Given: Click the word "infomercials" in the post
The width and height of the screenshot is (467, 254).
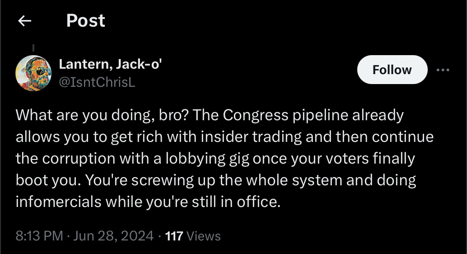Looking at the screenshot, I should coord(58,202).
